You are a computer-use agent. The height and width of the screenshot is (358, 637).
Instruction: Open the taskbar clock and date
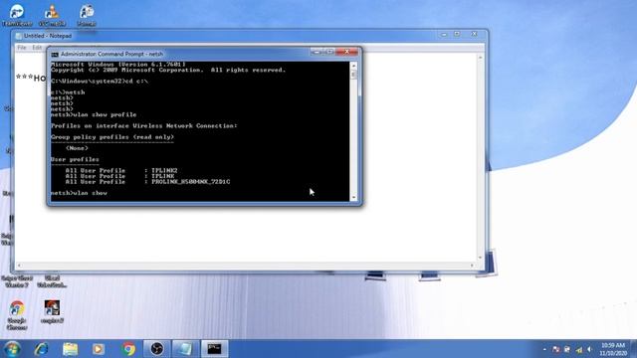613,349
